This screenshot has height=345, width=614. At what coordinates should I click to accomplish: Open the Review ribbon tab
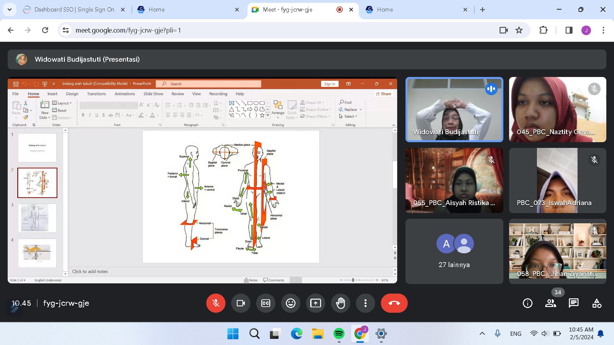coord(177,94)
